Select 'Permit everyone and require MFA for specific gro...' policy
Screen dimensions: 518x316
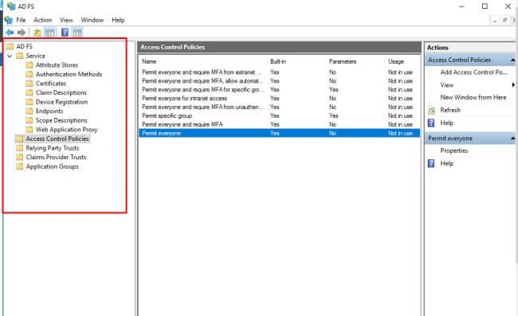[x=279, y=90]
